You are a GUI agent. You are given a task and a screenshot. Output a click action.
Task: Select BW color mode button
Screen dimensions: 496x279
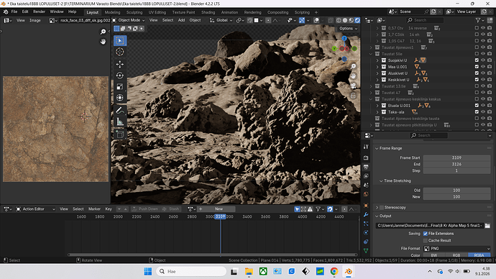(x=434, y=255)
